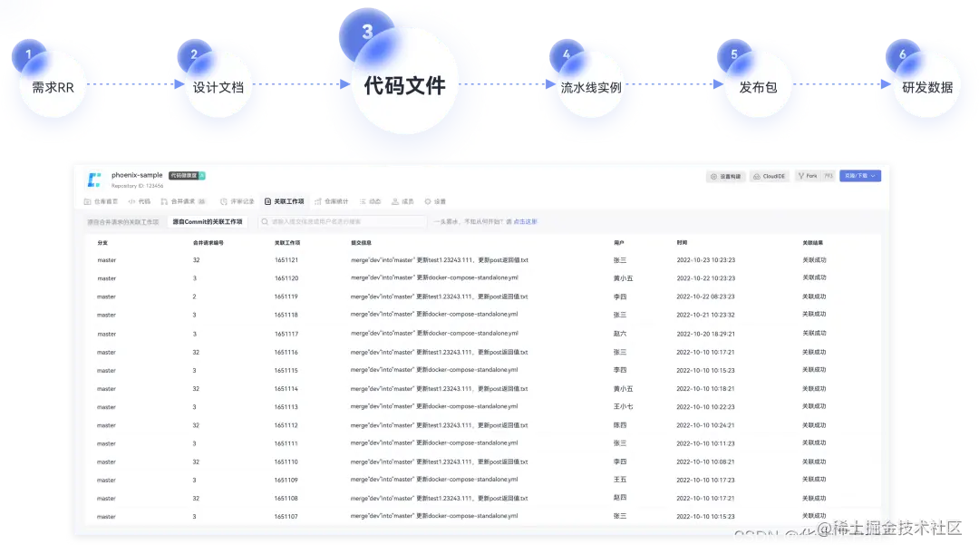979x554 pixels.
Task: Click merge request number in row 1651119
Action: (194, 296)
